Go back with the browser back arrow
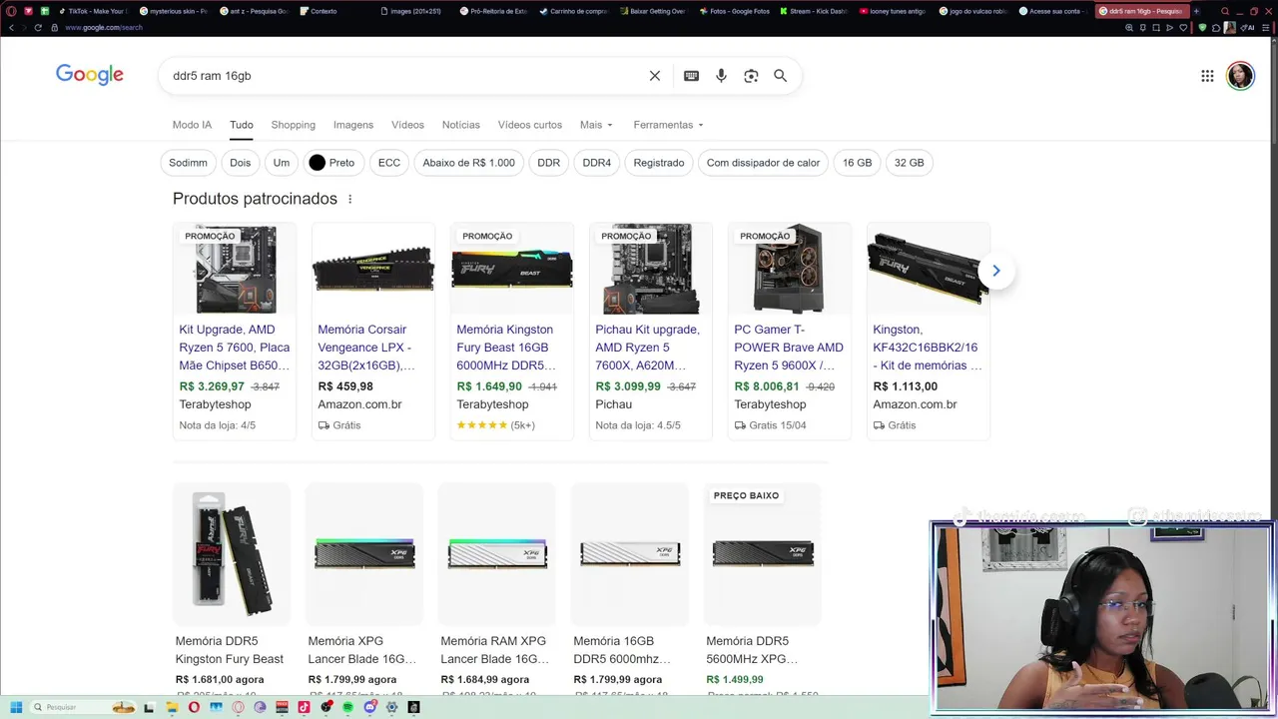1278x719 pixels. 11,27
